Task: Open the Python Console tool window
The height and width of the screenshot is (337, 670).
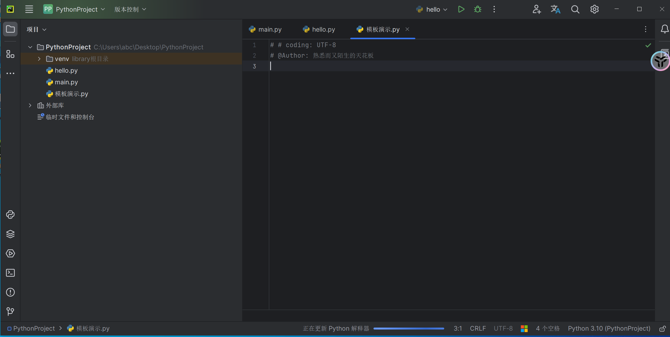Action: (10, 214)
